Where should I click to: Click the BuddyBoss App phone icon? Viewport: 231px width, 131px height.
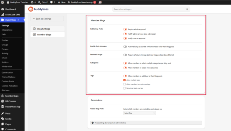pos(3,106)
